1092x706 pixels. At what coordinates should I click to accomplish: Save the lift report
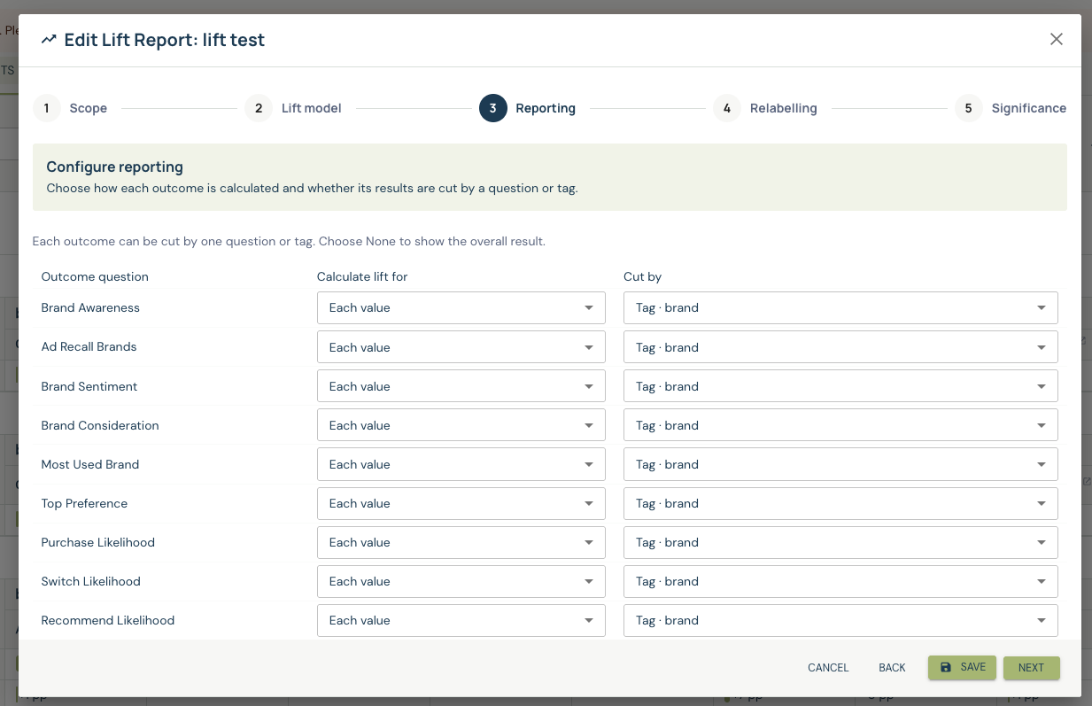coord(962,667)
